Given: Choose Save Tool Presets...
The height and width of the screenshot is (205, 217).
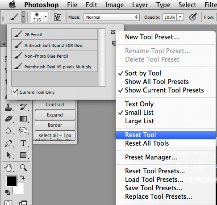Looking at the screenshot, I should 166,188.
